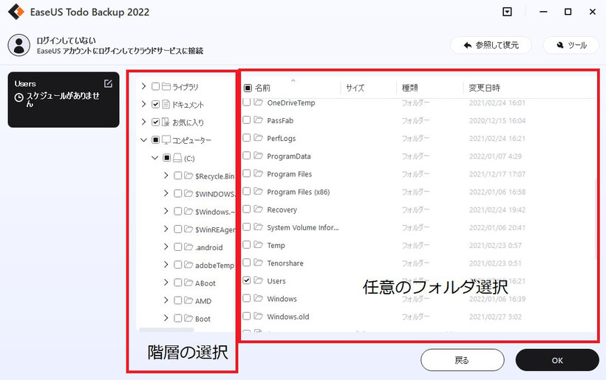
Task: Check the $Recycle.Bin checkbox in tree
Action: 178,176
